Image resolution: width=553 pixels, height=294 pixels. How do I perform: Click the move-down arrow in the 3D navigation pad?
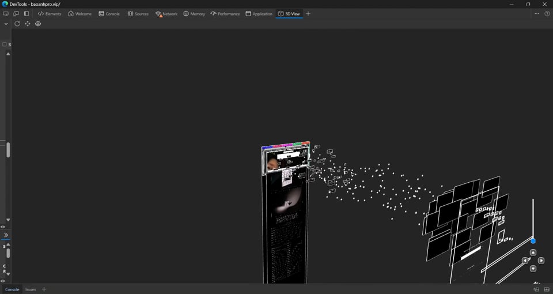click(533, 269)
